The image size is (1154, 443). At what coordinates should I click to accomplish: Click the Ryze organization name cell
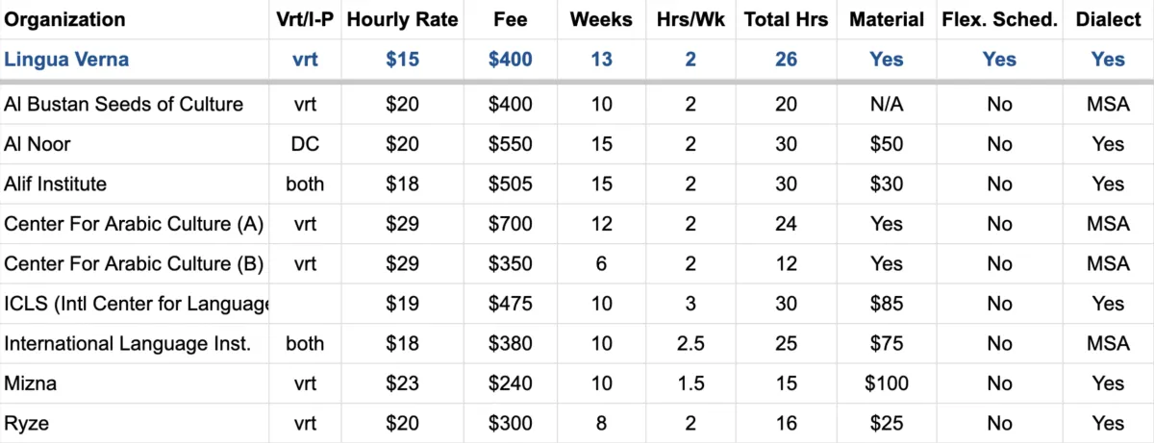tap(135, 424)
